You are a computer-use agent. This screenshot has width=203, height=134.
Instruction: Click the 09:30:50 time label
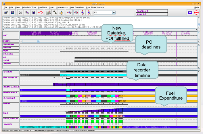click(x=11, y=41)
